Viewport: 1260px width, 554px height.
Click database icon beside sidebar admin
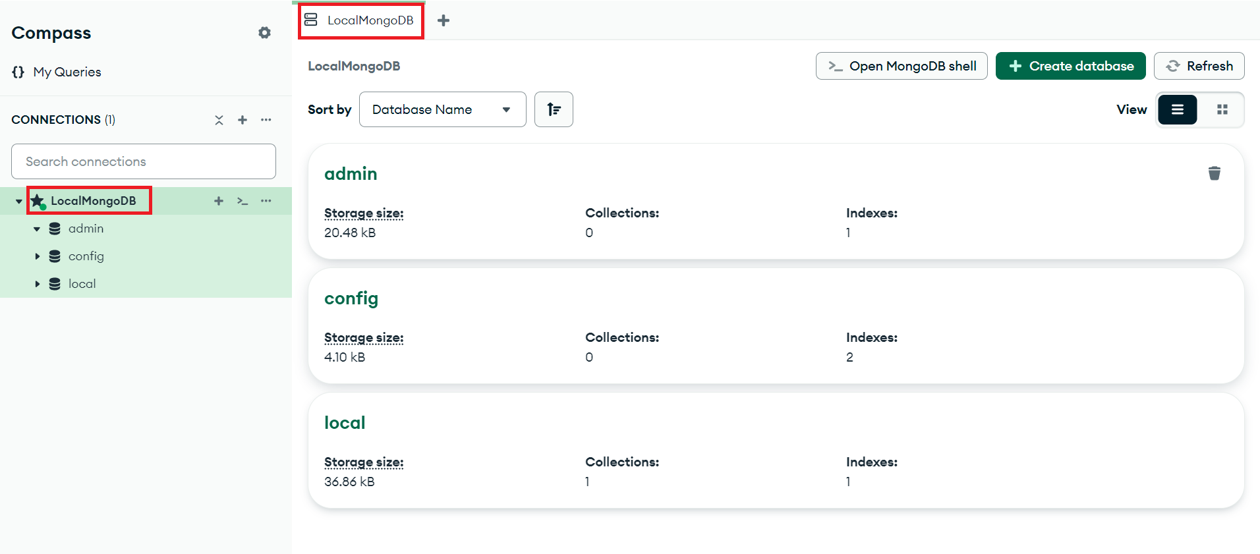coord(55,229)
